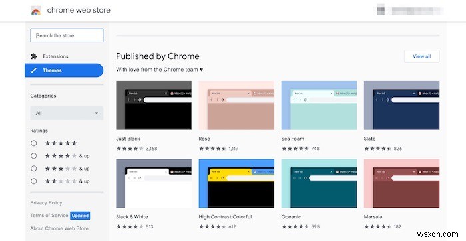Click the 748 rating count for Sea Foam
Image resolution: width=466 pixels, height=241 pixels.
[315, 149]
